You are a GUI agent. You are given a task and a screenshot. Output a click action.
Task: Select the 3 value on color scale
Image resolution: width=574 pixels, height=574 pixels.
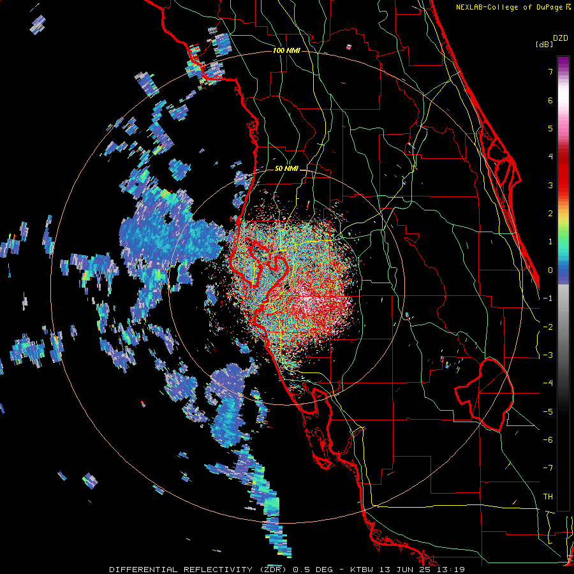tap(550, 185)
